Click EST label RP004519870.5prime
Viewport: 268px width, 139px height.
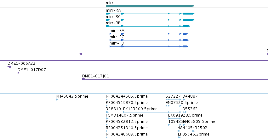tap(127, 103)
